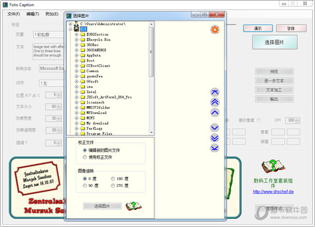Select 使用校正文件 radio option
This screenshot has width=315, height=227.
pos(85,157)
